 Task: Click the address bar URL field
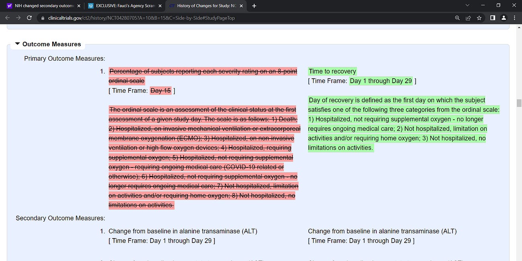tap(161, 18)
